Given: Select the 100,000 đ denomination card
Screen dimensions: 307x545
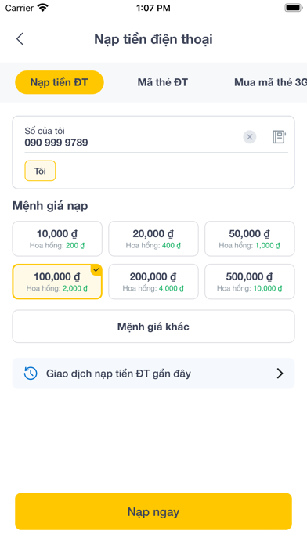Looking at the screenshot, I should pyautogui.click(x=57, y=282).
